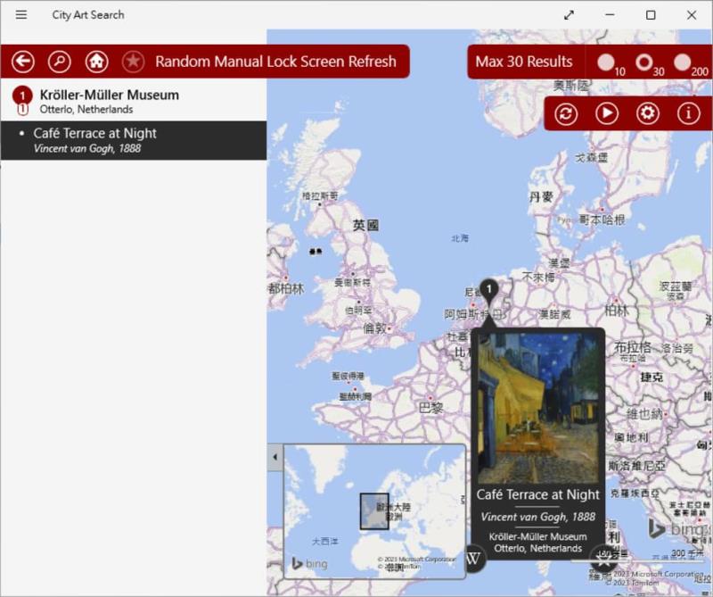
Task: Open Wikipedia W icon on artwork card
Action: 473,559
